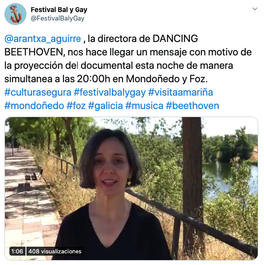Image resolution: width=264 pixels, height=265 pixels.
Task: Click the 1:06 video duration badge
Action: coord(17,251)
